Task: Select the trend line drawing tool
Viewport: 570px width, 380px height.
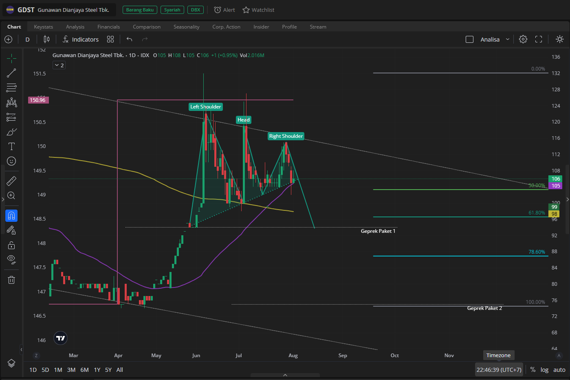Action: (11, 73)
